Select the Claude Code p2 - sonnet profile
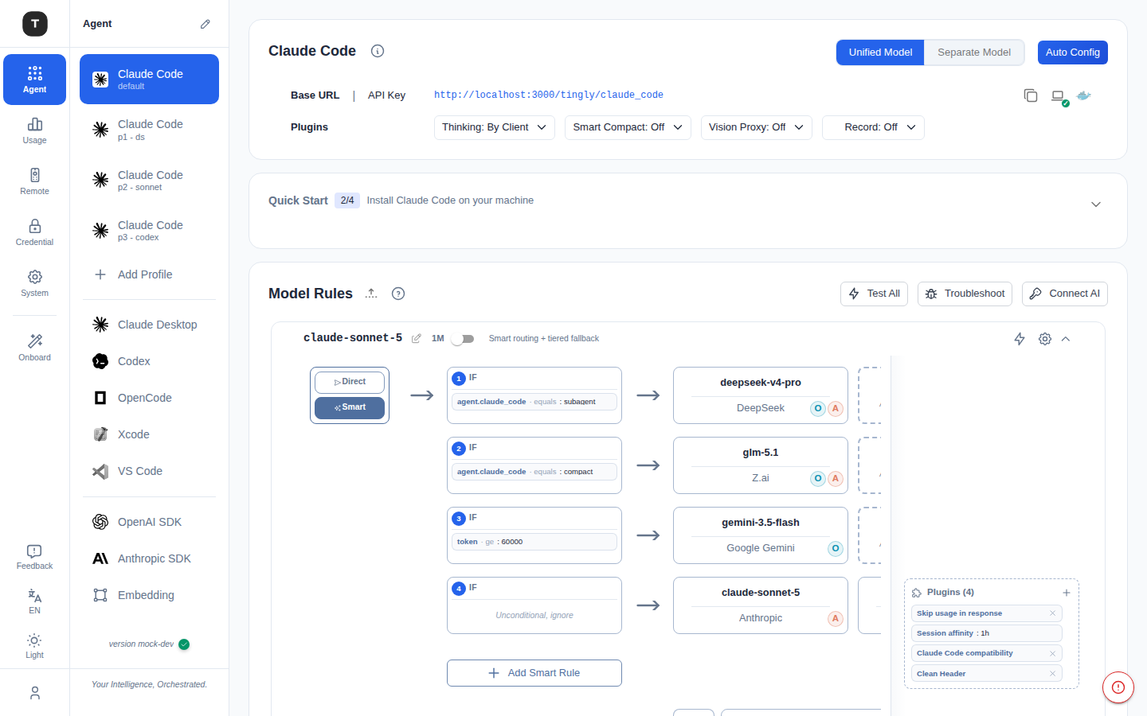Image resolution: width=1147 pixels, height=716 pixels. [x=149, y=180]
